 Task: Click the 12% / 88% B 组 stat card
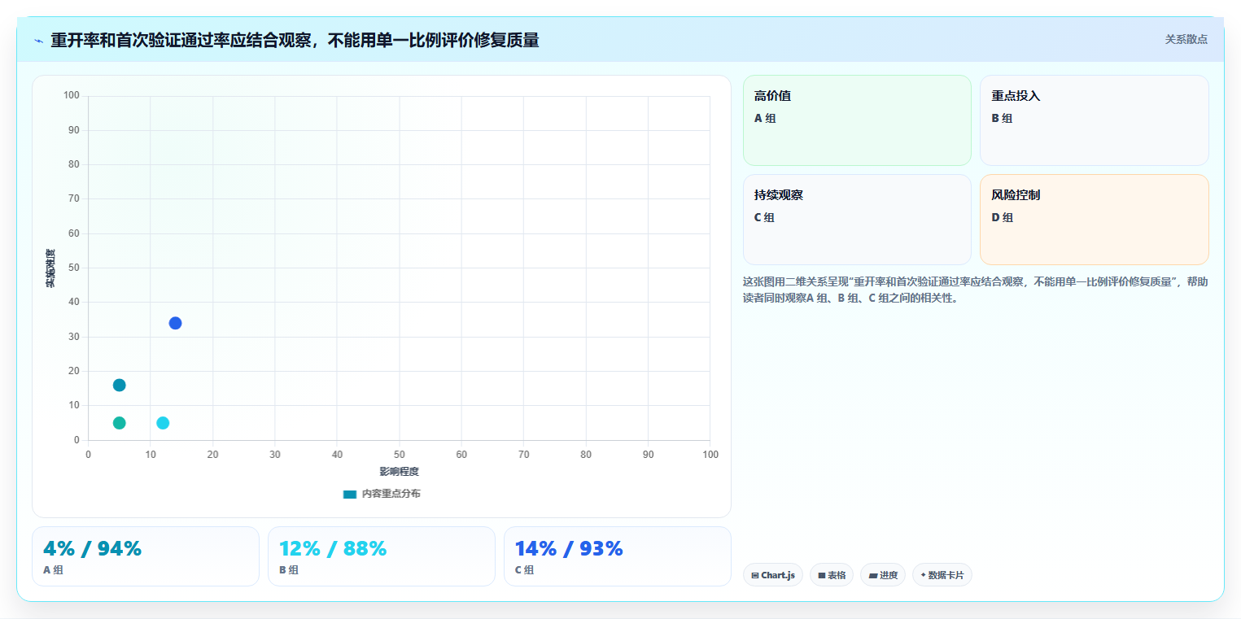(382, 556)
